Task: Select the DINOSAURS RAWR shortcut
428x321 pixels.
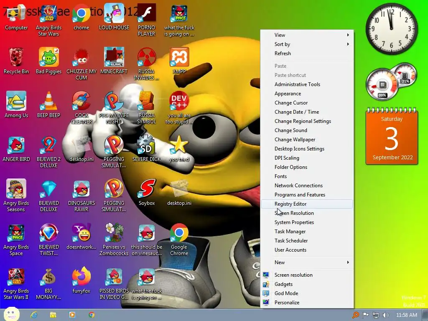Action: [82, 196]
